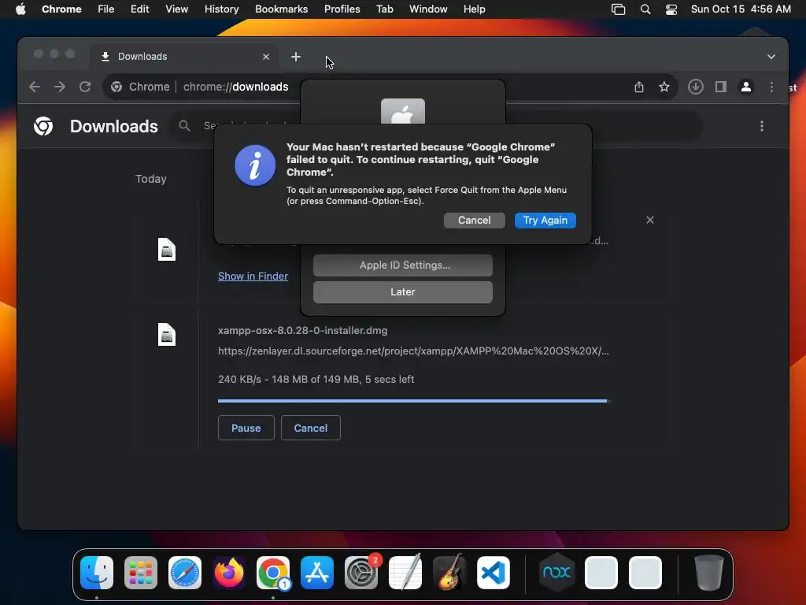Open Chrome three-dot menu
Viewport: 806px width, 605px height.
coord(771,87)
